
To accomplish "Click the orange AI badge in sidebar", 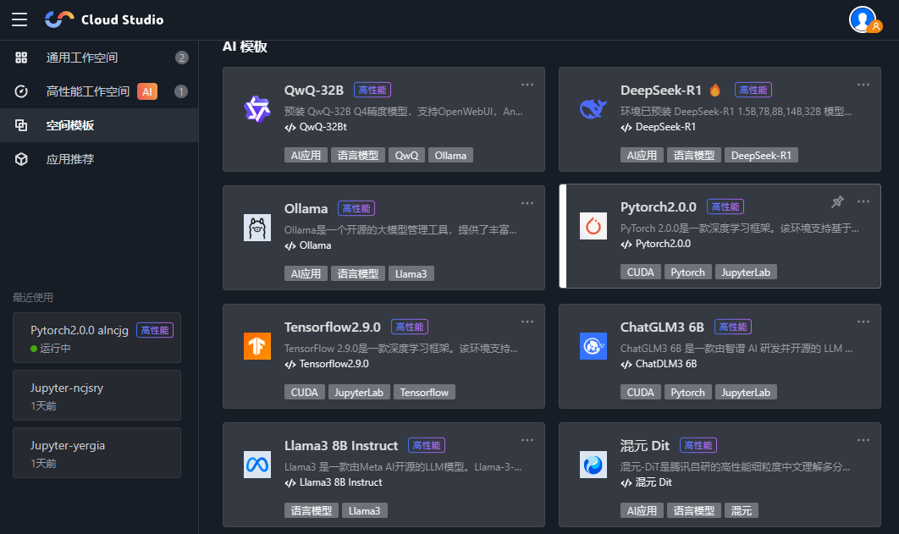I will (146, 91).
